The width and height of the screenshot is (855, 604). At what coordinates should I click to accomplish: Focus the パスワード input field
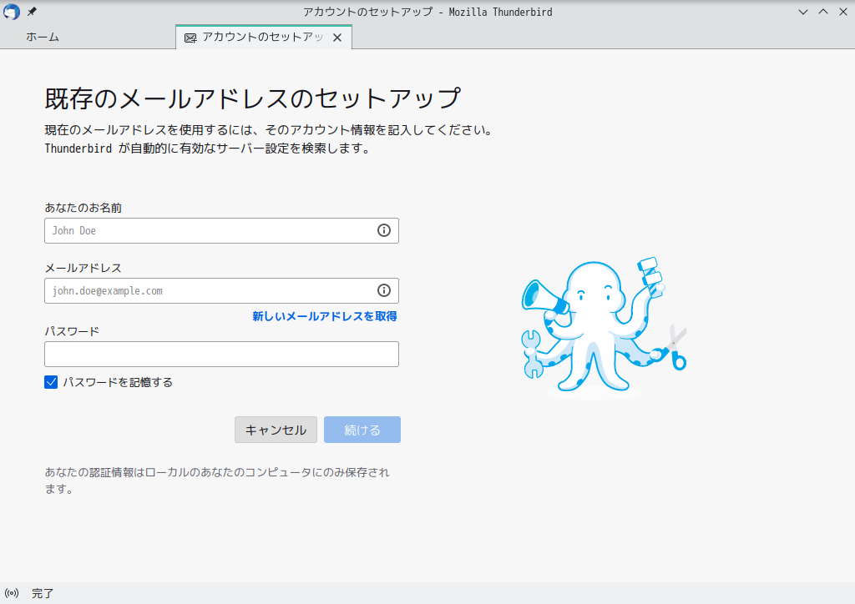click(221, 354)
